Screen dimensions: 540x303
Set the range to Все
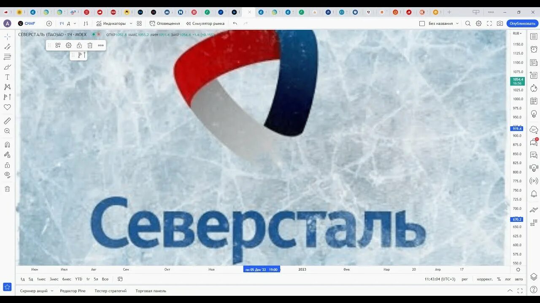(105, 279)
